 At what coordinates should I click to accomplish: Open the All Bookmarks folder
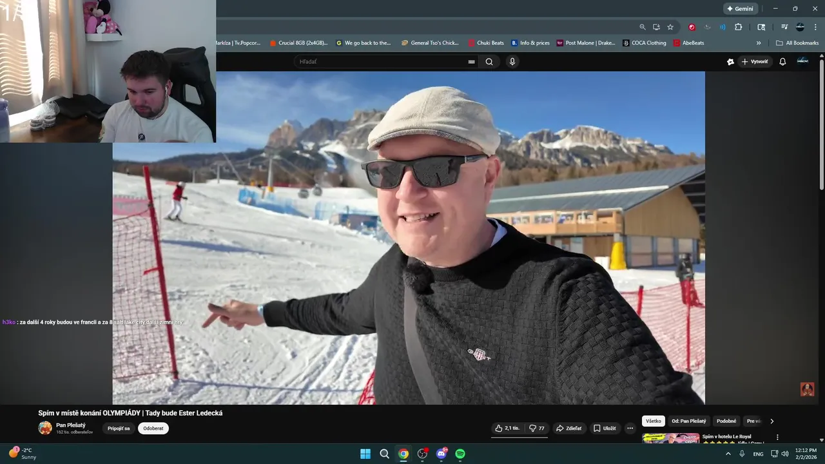(x=797, y=43)
